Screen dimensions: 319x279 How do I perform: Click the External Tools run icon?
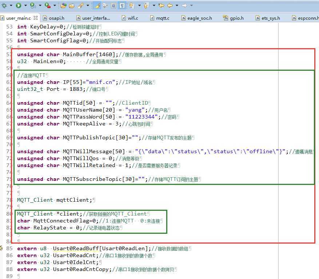coord(48,5)
